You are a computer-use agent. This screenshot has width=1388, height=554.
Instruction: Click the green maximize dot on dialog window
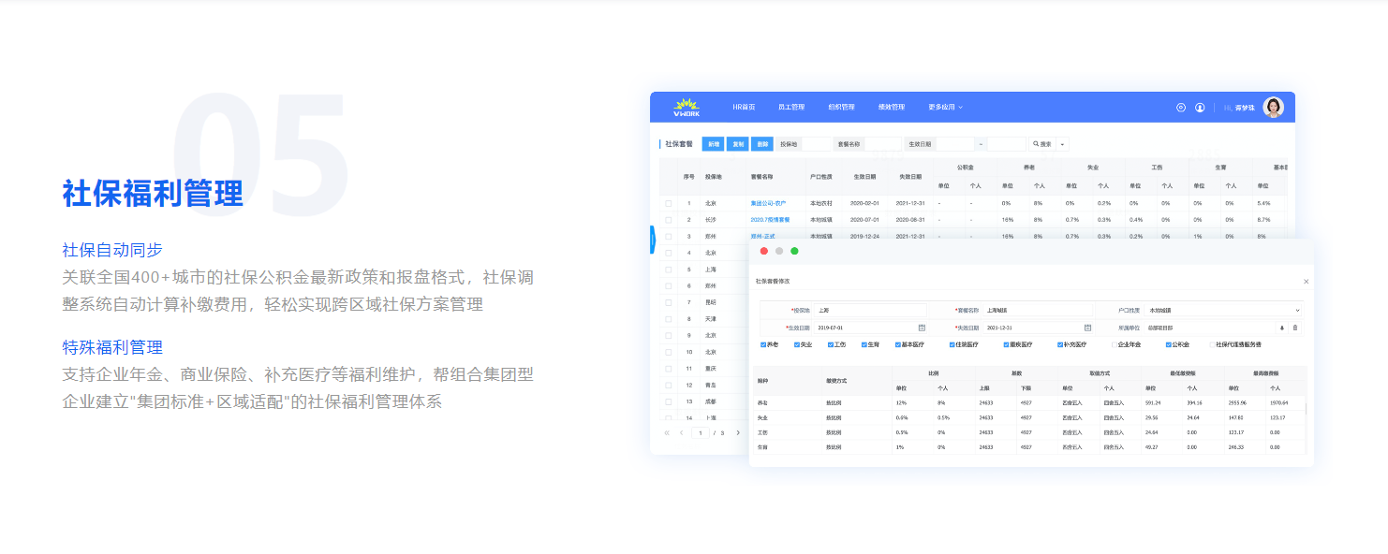click(x=794, y=251)
